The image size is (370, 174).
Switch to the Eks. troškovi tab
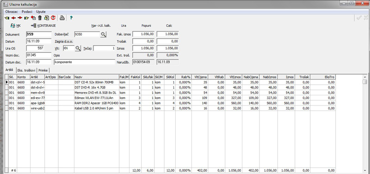click(26, 70)
